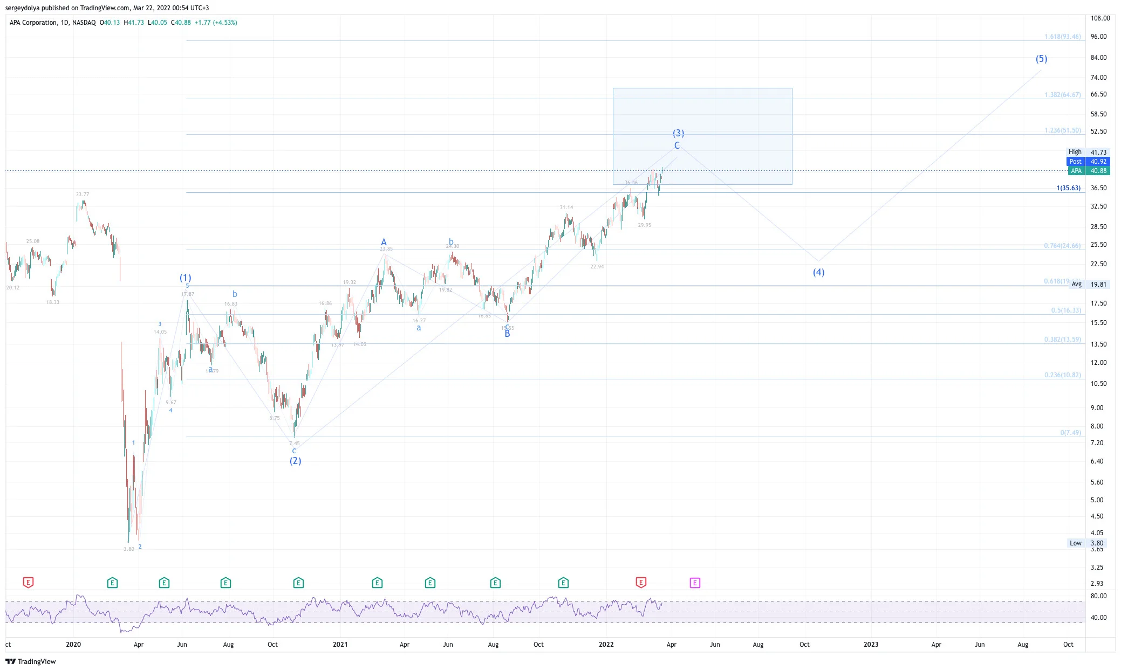Image resolution: width=1121 pixels, height=671 pixels.
Task: Select the 22.94 swing low price label
Action: [x=597, y=267]
